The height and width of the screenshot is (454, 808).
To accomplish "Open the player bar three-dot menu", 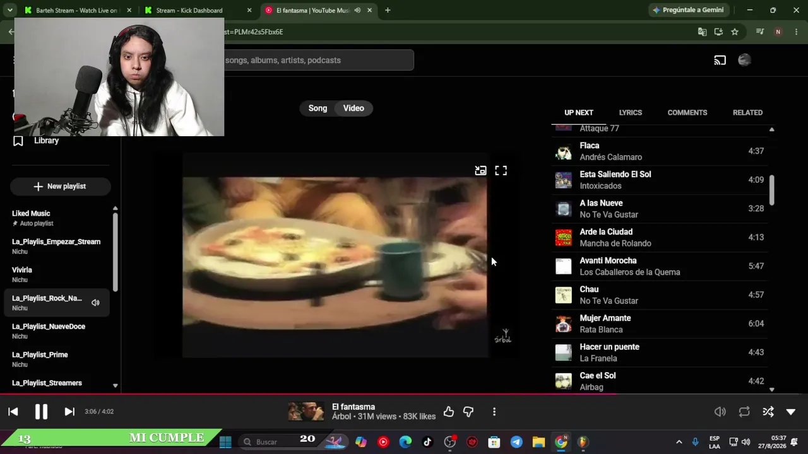I will pos(494,412).
